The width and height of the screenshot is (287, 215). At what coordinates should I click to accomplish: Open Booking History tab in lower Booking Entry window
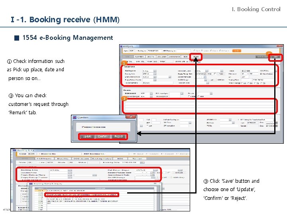tap(102, 158)
